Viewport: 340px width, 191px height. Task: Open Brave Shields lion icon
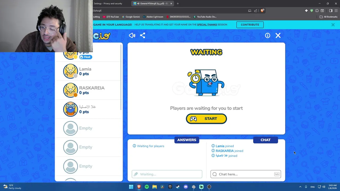(262, 11)
